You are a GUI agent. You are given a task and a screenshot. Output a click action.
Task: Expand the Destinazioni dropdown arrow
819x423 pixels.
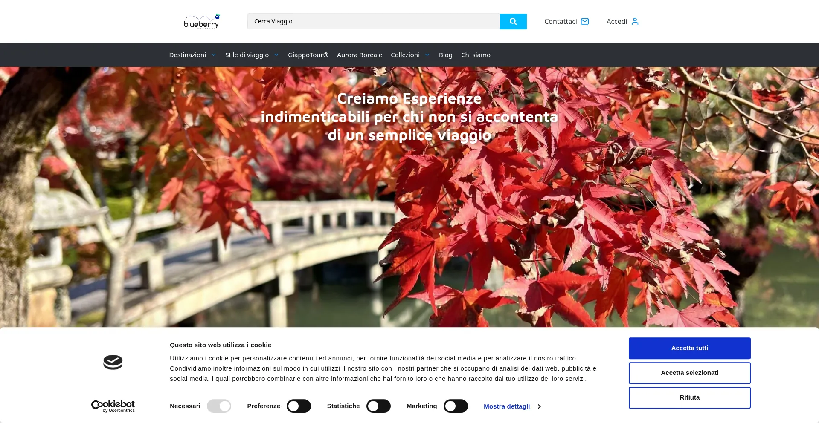(214, 55)
